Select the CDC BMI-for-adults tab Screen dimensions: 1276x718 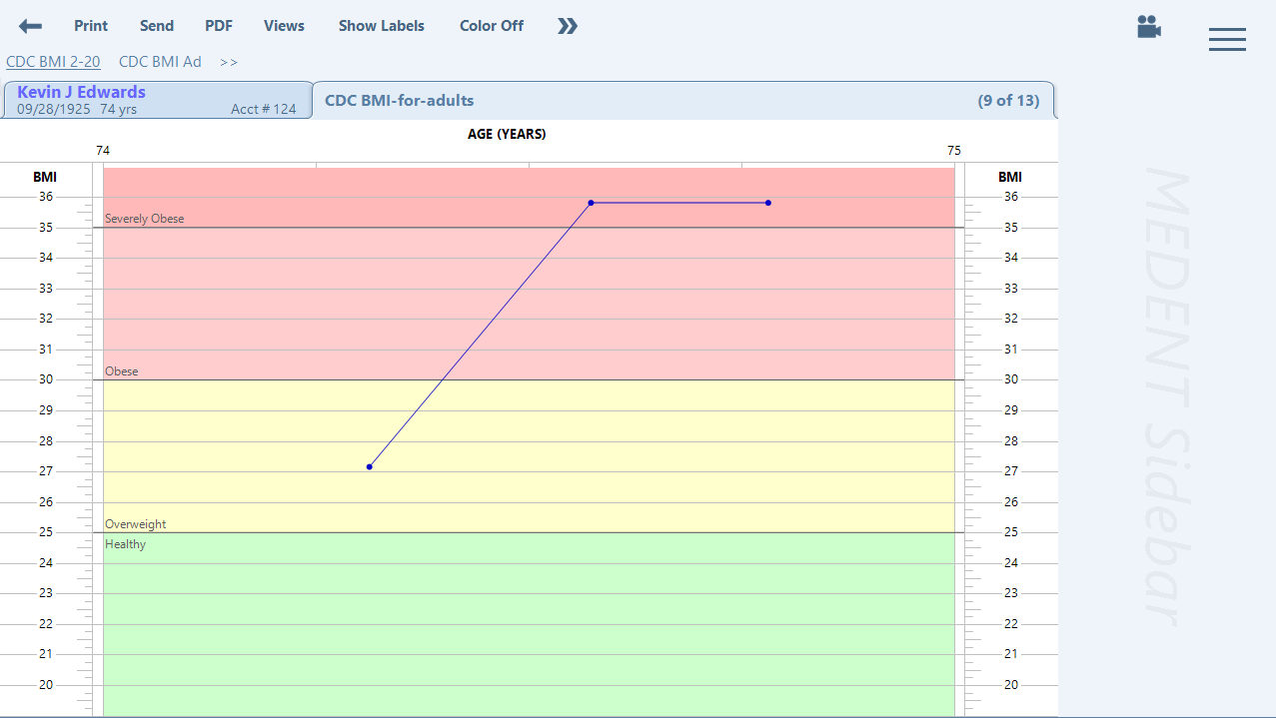pos(681,100)
